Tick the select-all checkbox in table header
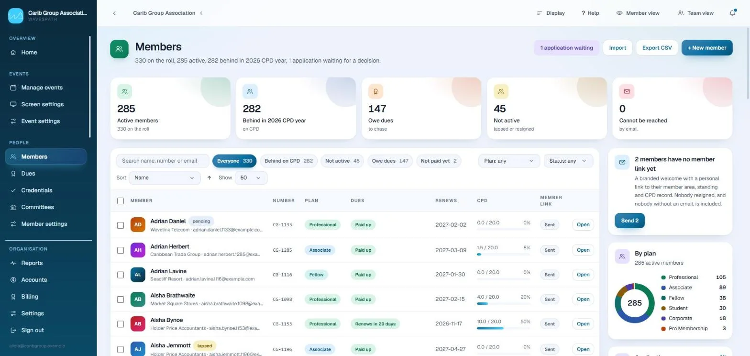 click(x=121, y=201)
